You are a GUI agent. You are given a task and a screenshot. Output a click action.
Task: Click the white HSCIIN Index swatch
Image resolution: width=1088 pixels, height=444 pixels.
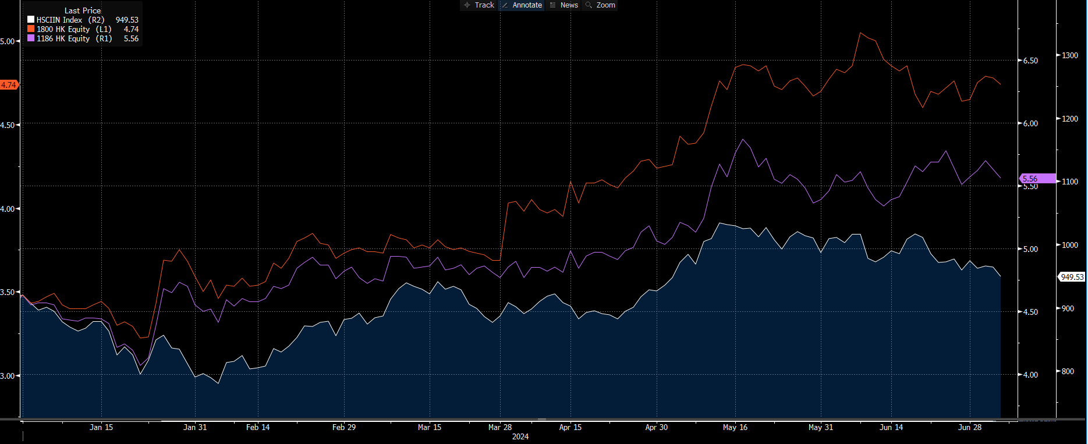click(31, 20)
